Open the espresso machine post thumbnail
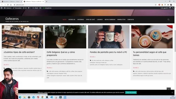Screen dimensions: 176x99 tap(23, 37)
